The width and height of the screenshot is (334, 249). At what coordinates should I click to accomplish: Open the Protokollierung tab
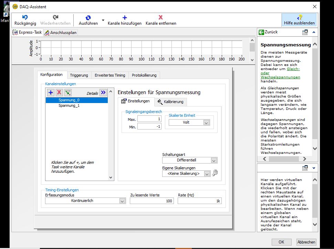(144, 75)
